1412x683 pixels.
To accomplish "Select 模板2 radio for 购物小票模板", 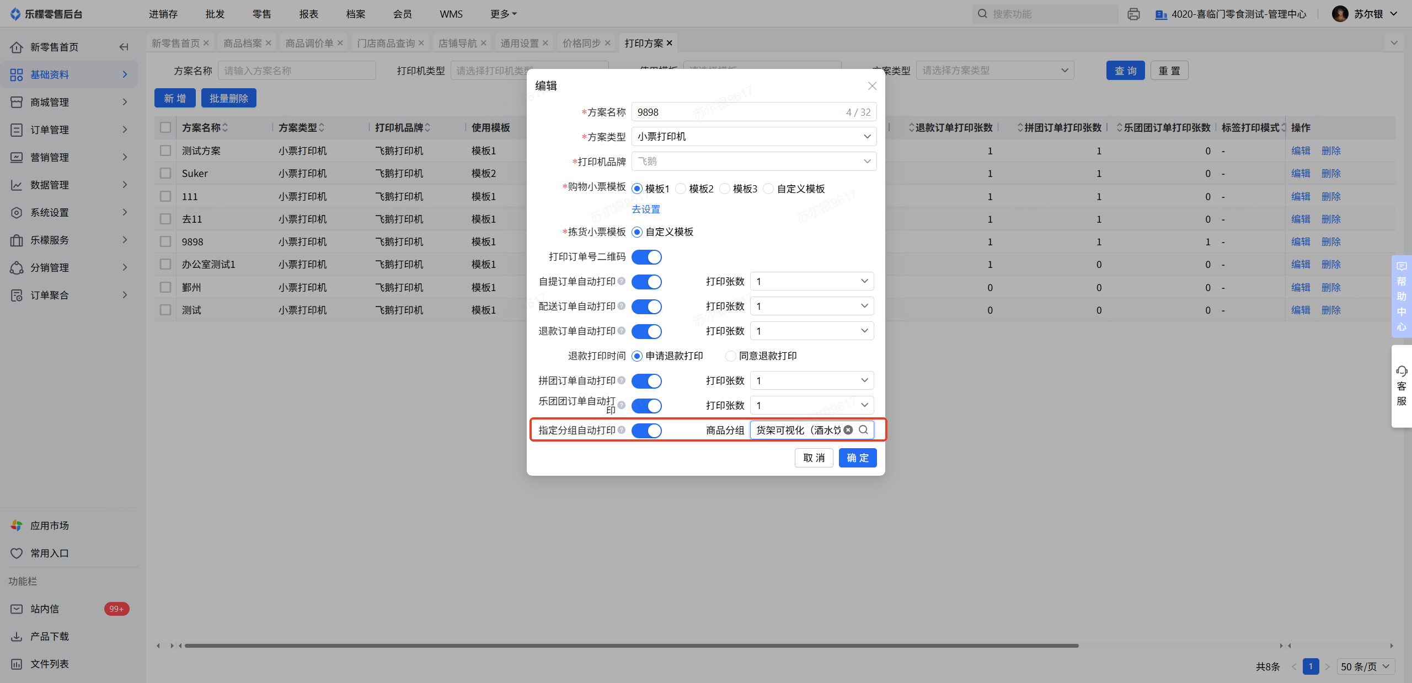I will point(681,189).
